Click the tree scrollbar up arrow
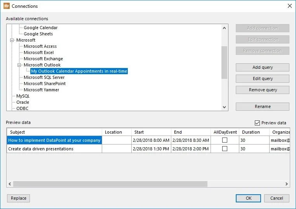The width and height of the screenshot is (296, 209). coord(224,28)
